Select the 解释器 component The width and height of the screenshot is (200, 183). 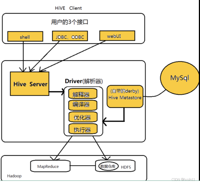click(x=83, y=94)
